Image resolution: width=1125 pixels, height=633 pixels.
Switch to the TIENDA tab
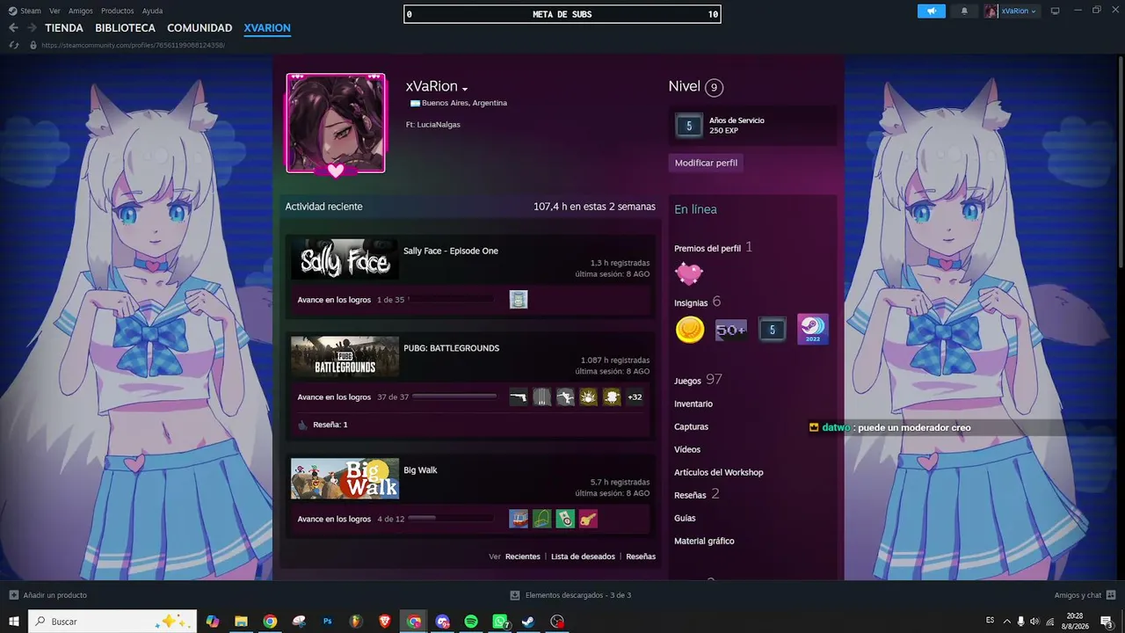(64, 28)
